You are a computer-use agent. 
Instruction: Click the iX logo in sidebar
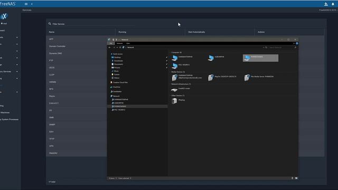[4, 16]
